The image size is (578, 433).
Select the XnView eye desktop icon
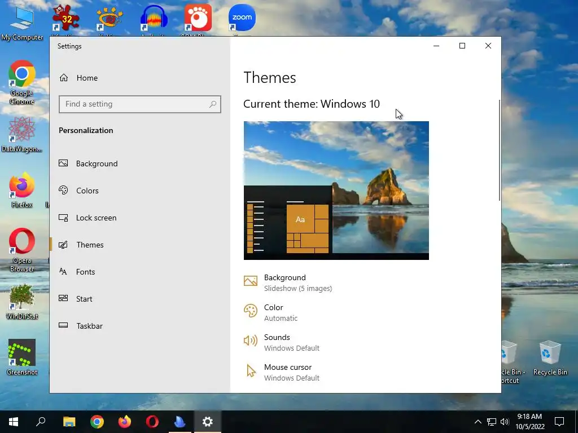pos(110,19)
